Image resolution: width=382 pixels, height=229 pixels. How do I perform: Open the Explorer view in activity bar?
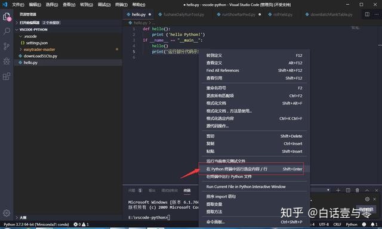7,17
